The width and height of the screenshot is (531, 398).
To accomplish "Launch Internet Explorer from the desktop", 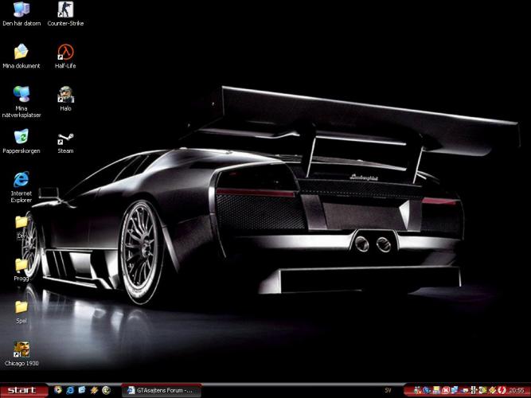I will pos(21,180).
